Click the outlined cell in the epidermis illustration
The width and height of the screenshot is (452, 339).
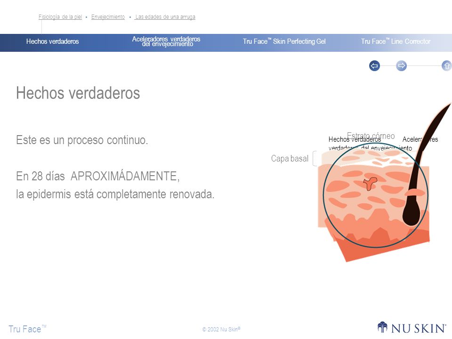click(x=370, y=183)
